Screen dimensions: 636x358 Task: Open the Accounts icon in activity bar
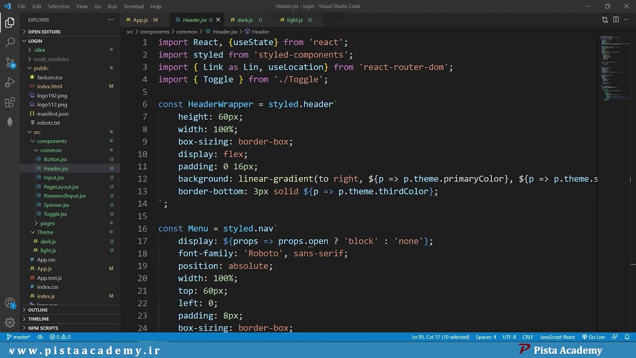10,303
